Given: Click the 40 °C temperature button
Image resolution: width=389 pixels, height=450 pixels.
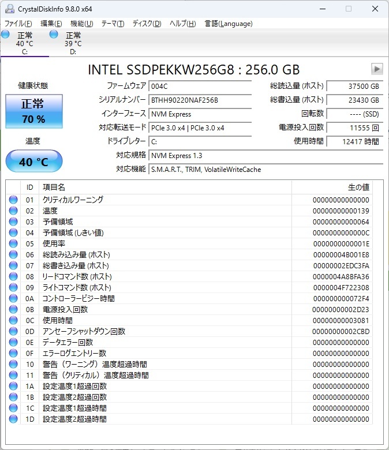Looking at the screenshot, I should (34, 161).
